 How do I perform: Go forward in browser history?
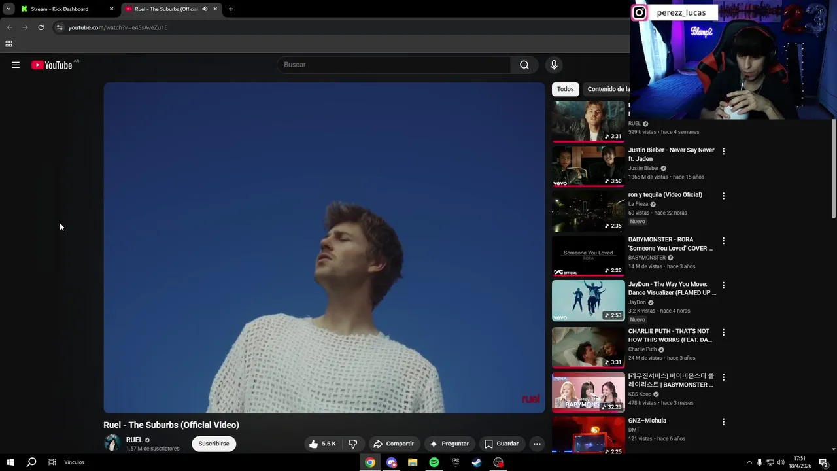coord(25,27)
